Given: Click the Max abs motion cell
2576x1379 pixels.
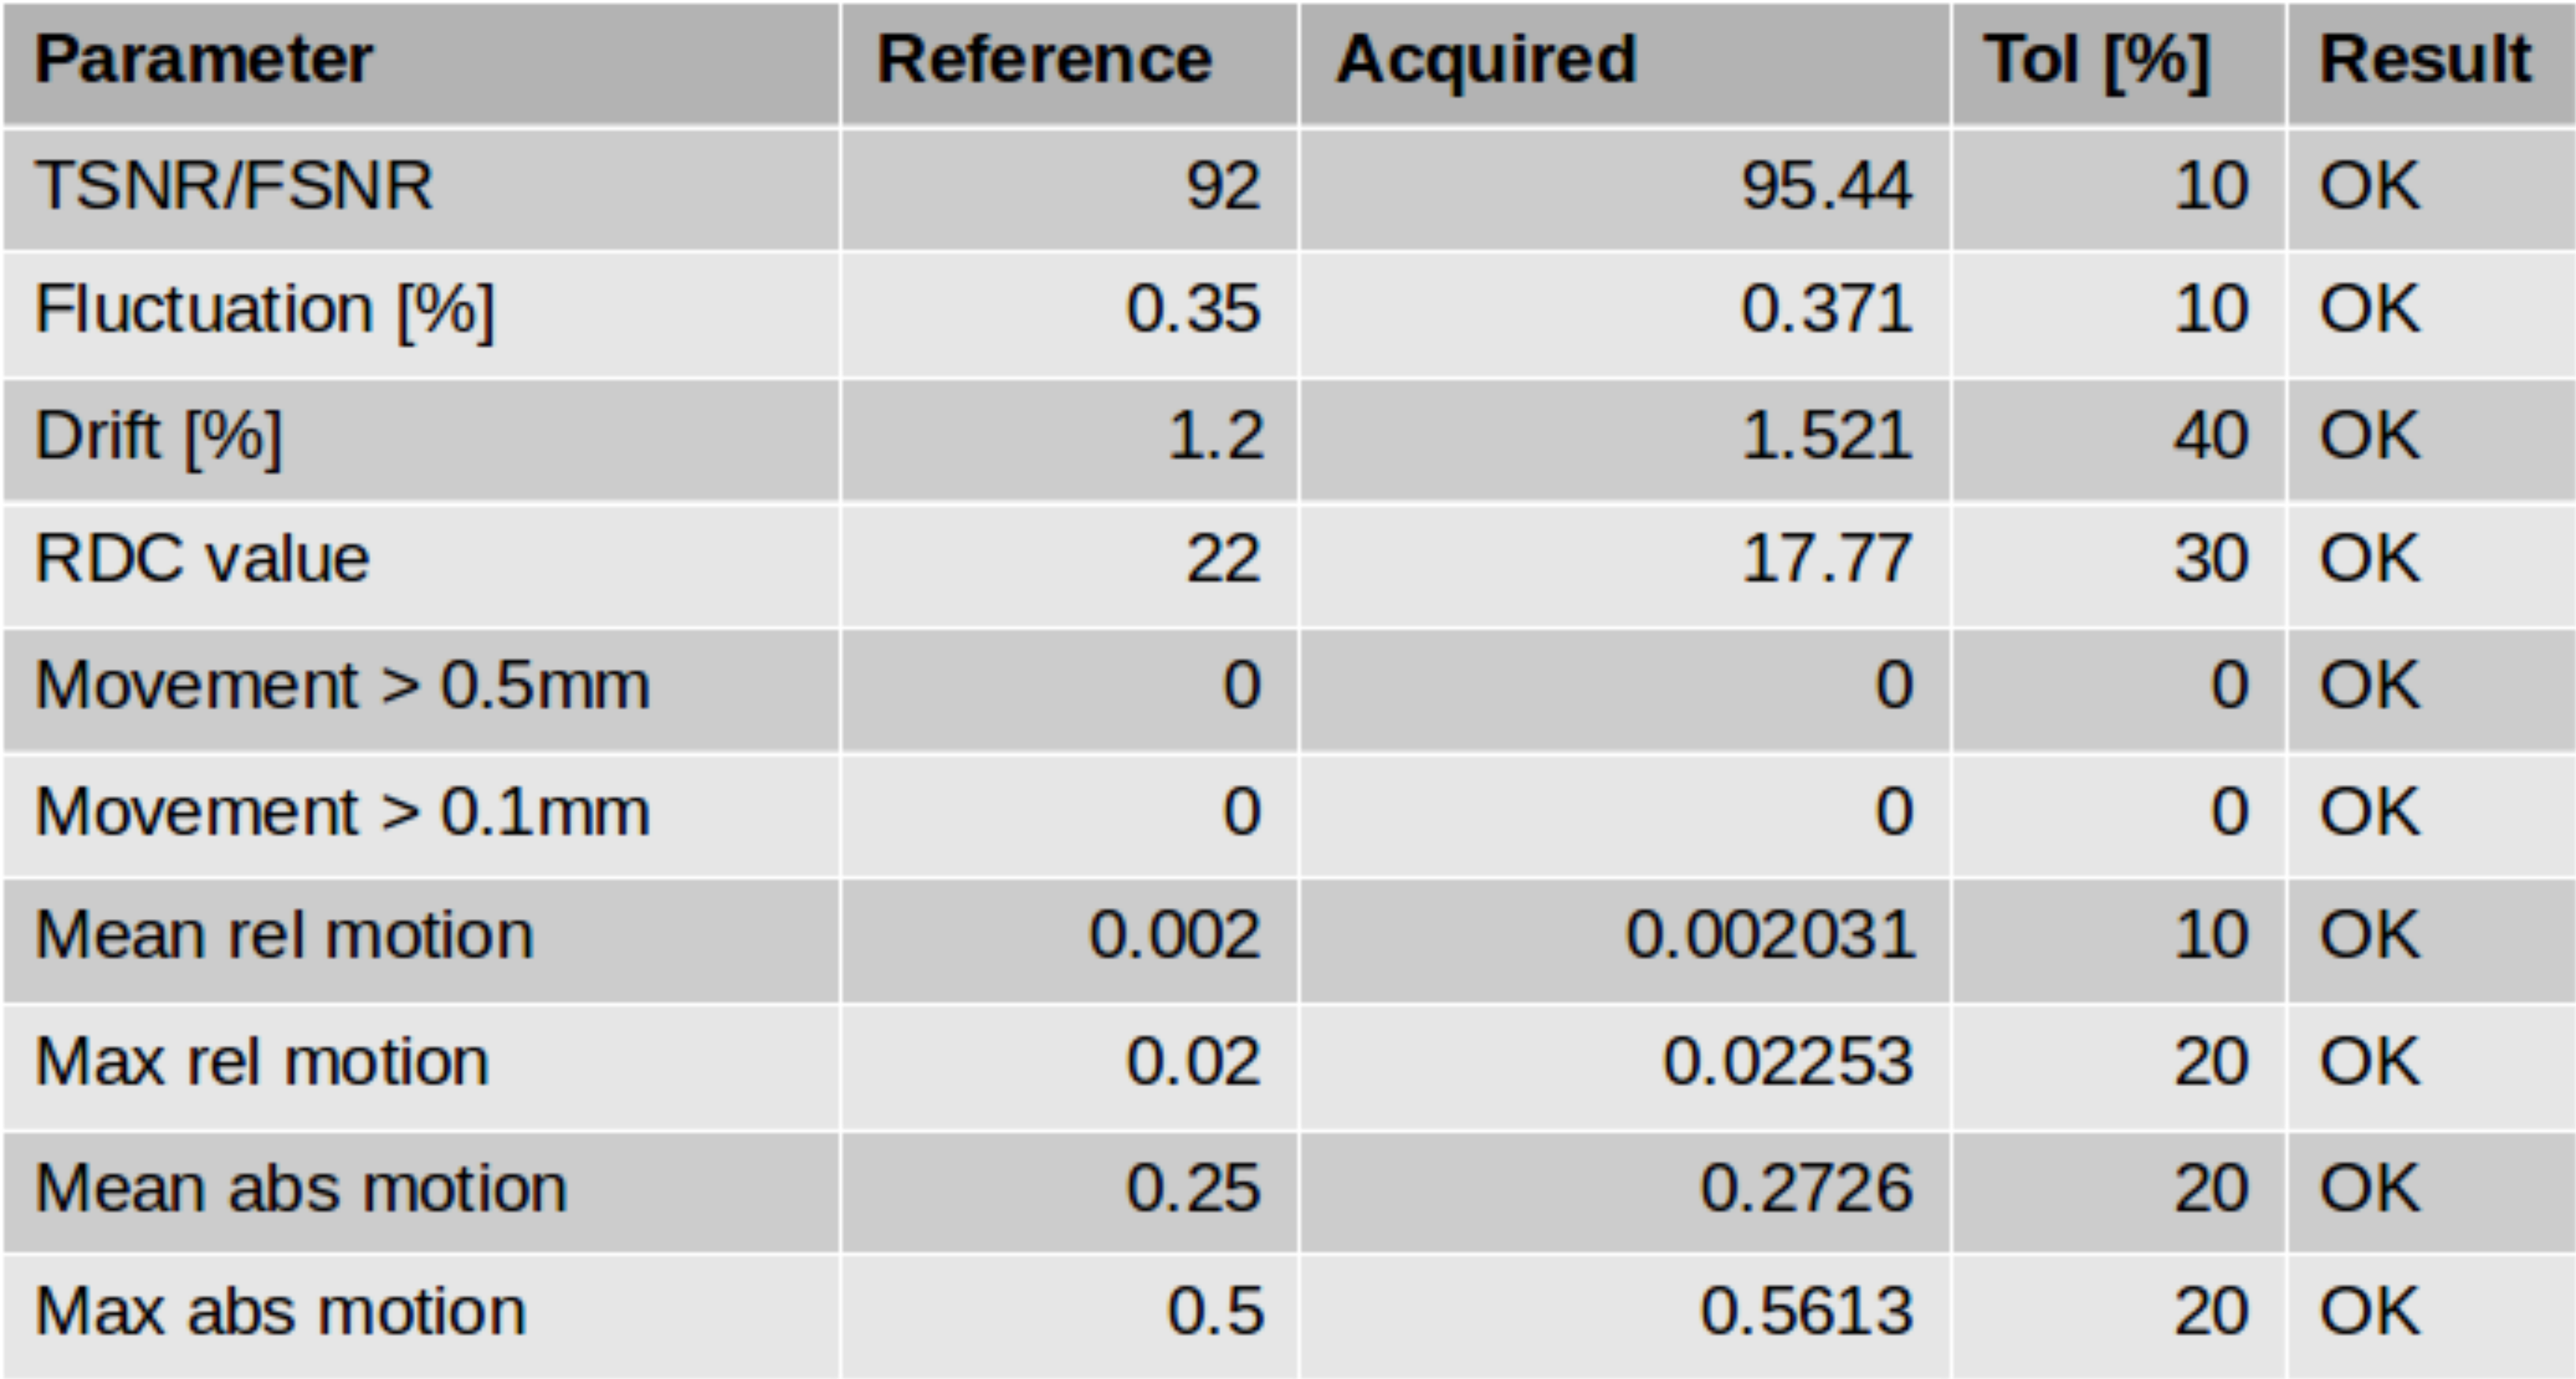Looking at the screenshot, I should point(280,1312).
